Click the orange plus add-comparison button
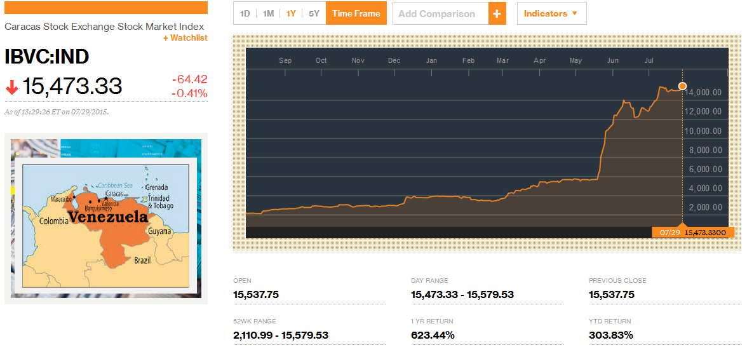This screenshot has height=352, width=747. 497,13
